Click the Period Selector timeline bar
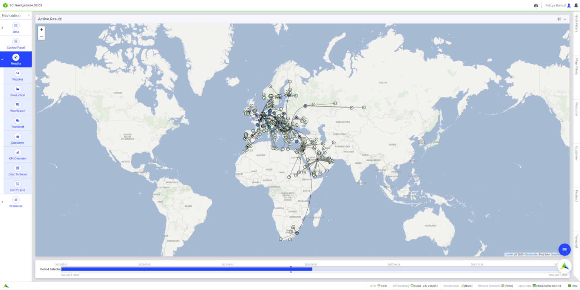 point(187,269)
